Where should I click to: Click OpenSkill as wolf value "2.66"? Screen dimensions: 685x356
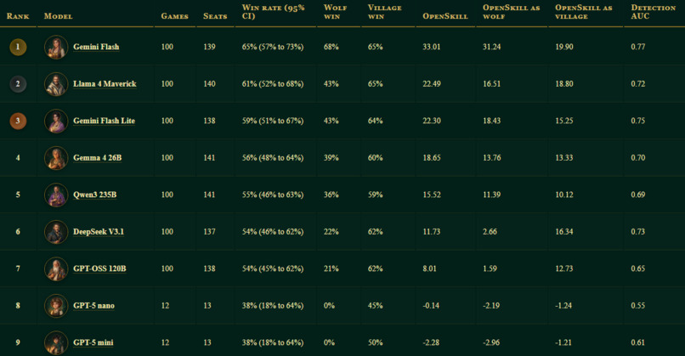(x=490, y=231)
